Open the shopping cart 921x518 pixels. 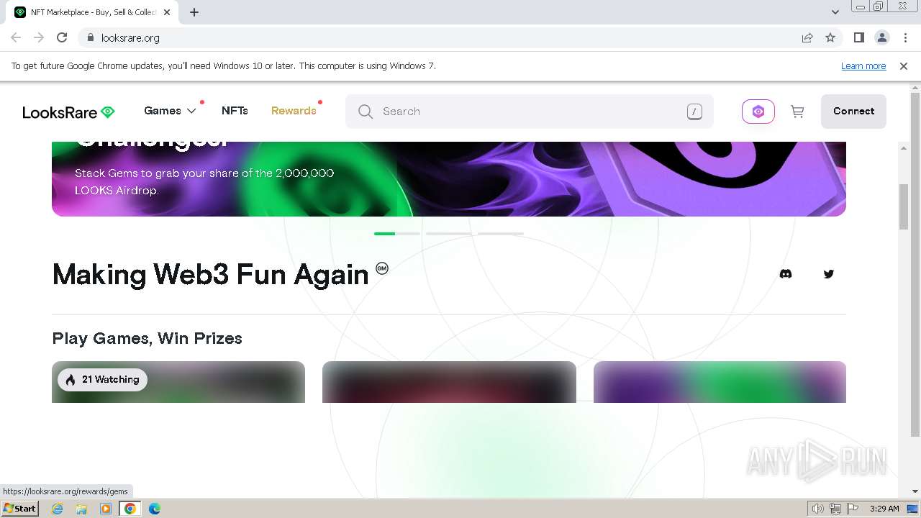pyautogui.click(x=797, y=112)
